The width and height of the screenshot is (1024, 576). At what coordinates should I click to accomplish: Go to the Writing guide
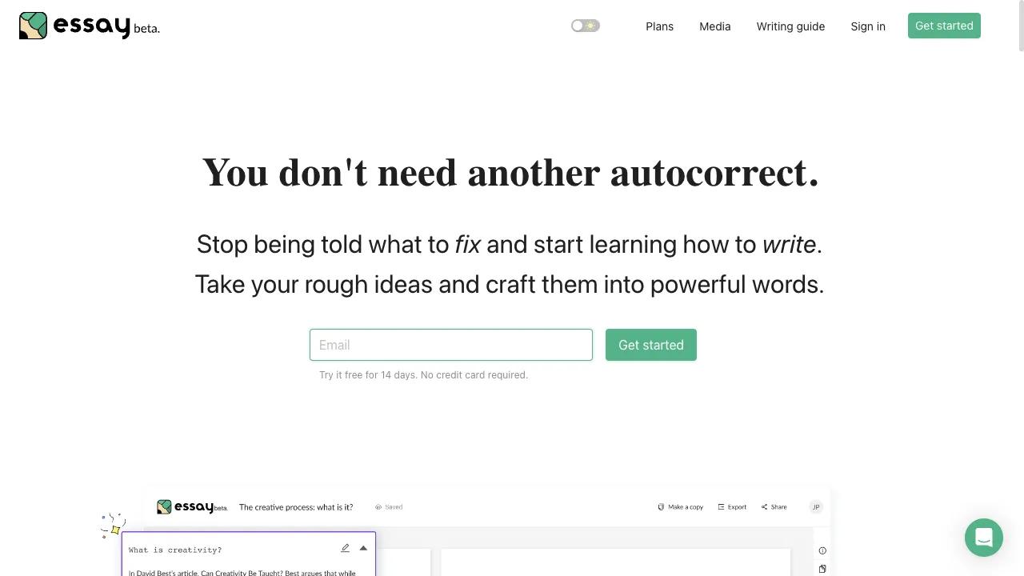(x=790, y=26)
